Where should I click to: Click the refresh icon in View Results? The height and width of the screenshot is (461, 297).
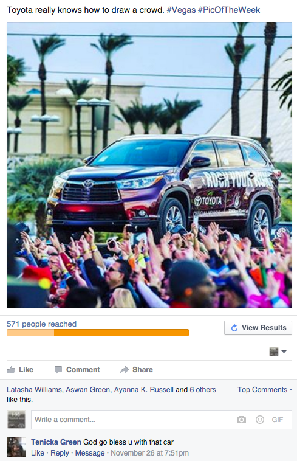coord(234,328)
